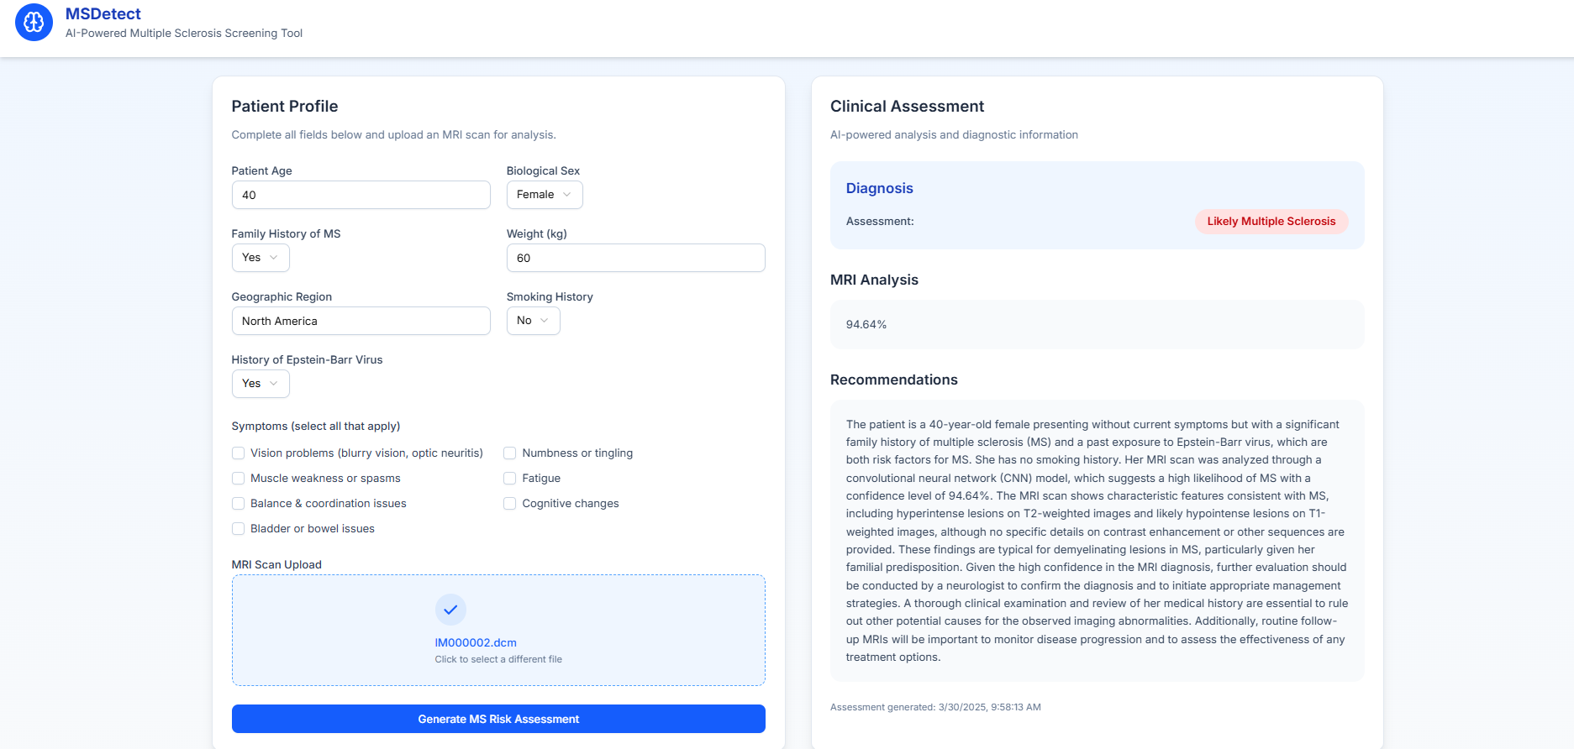The height and width of the screenshot is (749, 1574).
Task: Click the MSDetect title in header
Action: click(103, 14)
